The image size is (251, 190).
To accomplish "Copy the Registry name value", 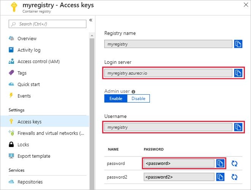I will point(238,44).
